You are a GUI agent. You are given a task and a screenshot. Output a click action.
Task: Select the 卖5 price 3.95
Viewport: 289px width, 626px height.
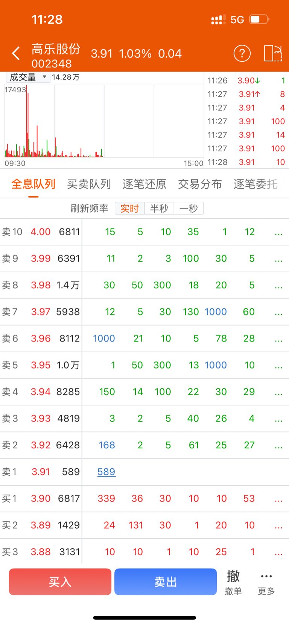[41, 365]
